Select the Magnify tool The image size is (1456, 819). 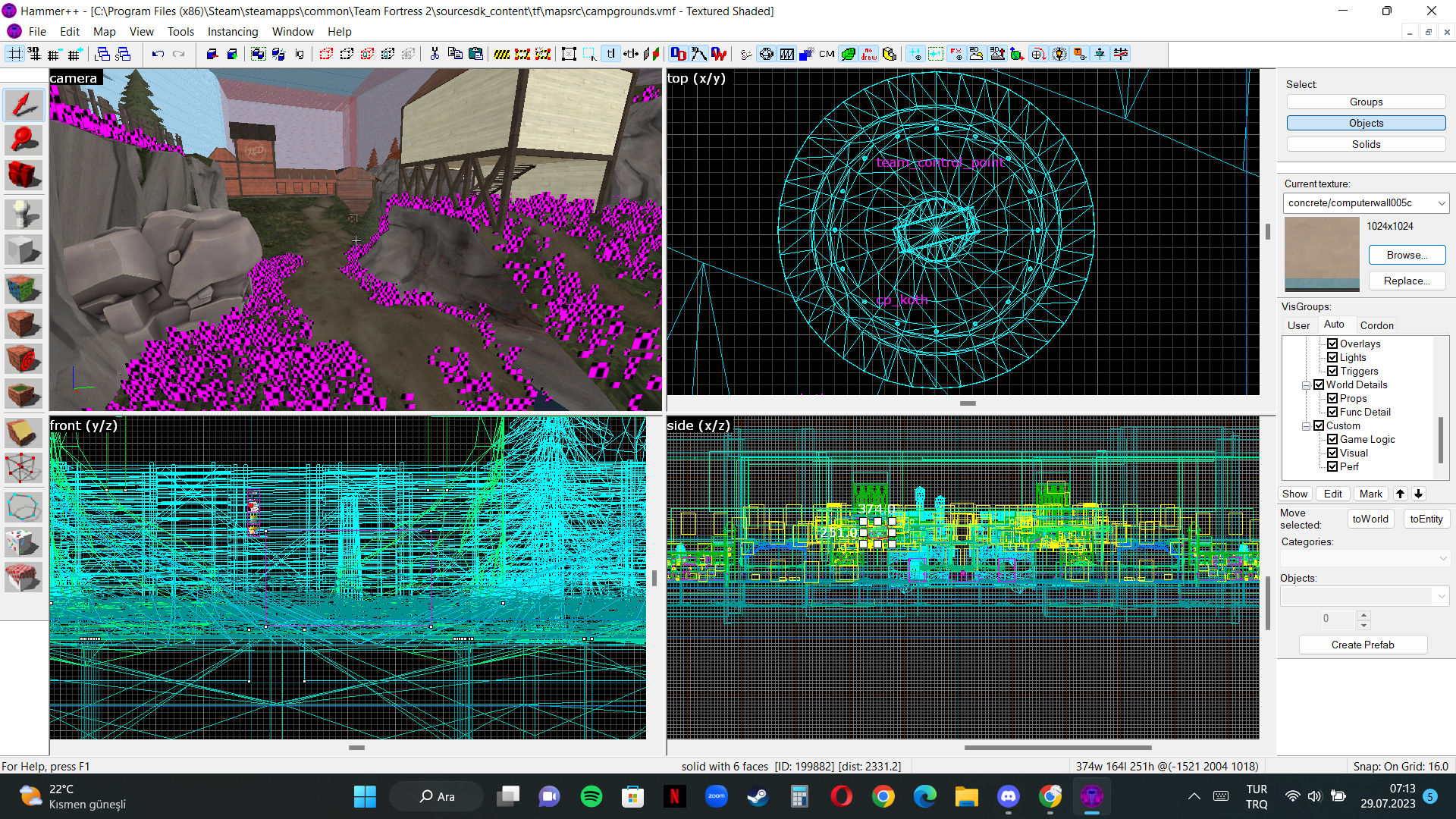click(24, 140)
